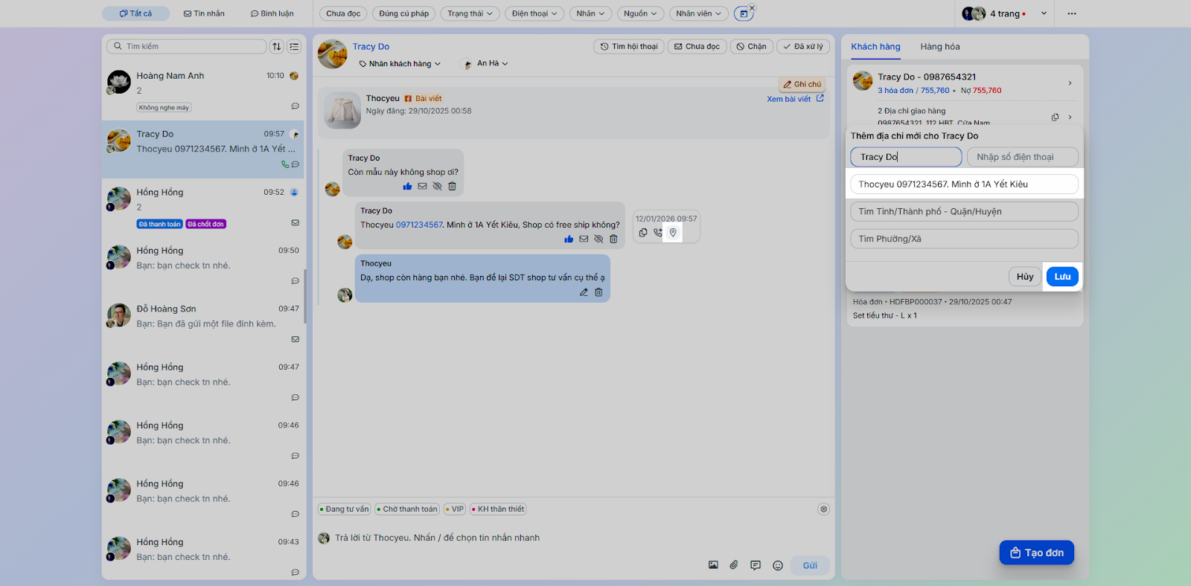The height and width of the screenshot is (586, 1191).
Task: Toggle the 'Đang tư vấn' quick tag
Action: pyautogui.click(x=345, y=509)
